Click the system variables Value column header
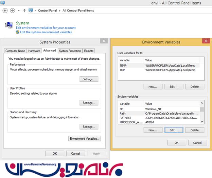This screenshot has width=212, height=178. click(172, 104)
